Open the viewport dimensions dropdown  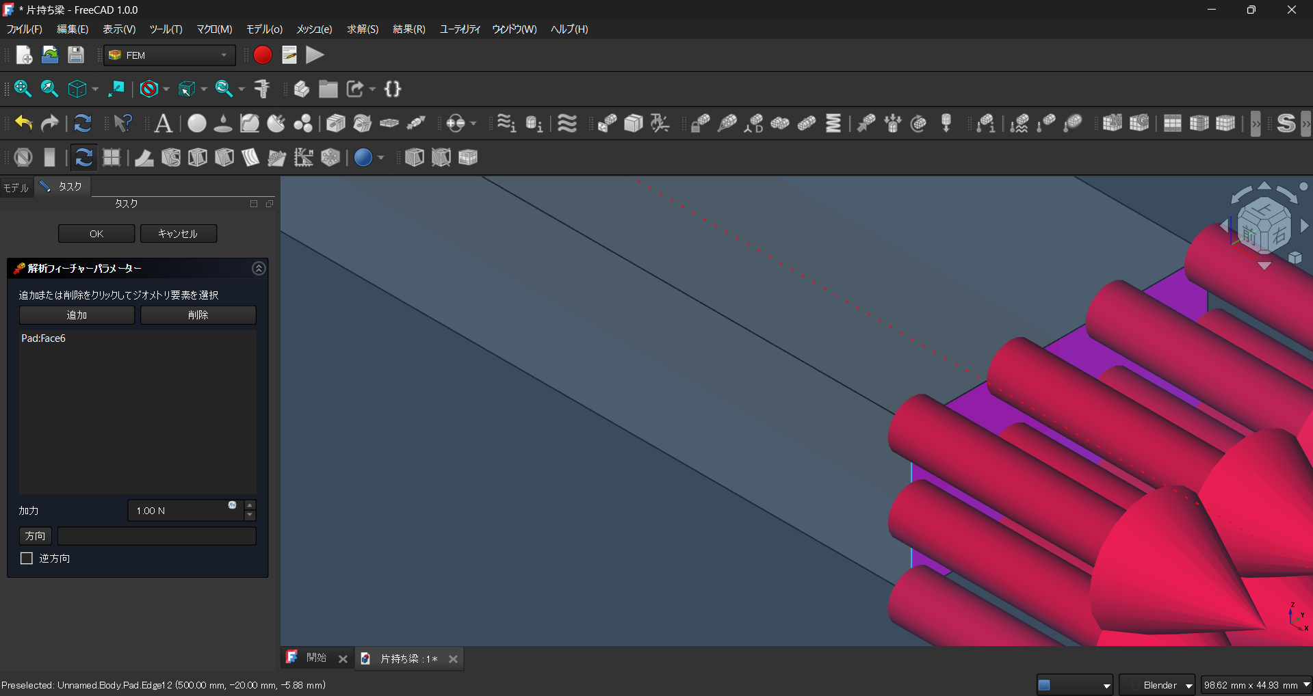(1256, 685)
